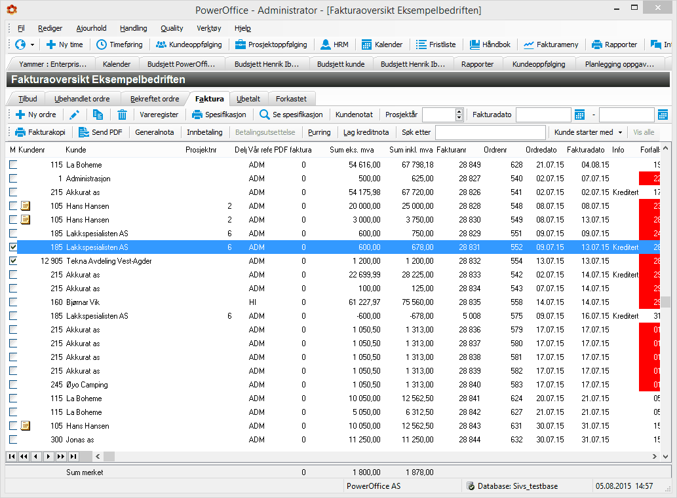Click the Ny time plus icon
This screenshot has width=677, height=498.
coord(51,44)
